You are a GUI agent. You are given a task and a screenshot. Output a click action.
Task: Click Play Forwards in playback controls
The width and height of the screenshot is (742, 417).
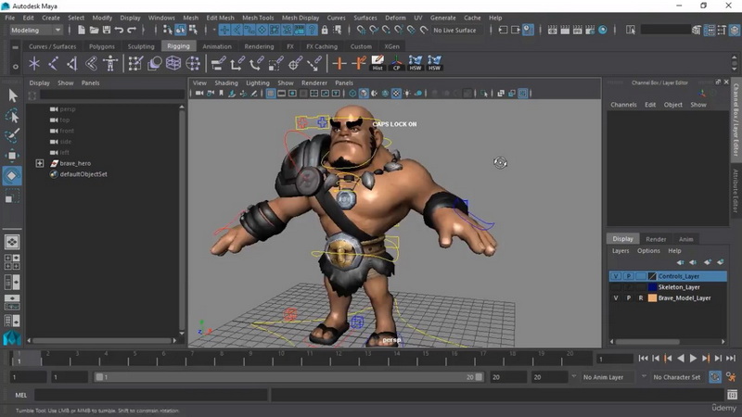tap(693, 359)
